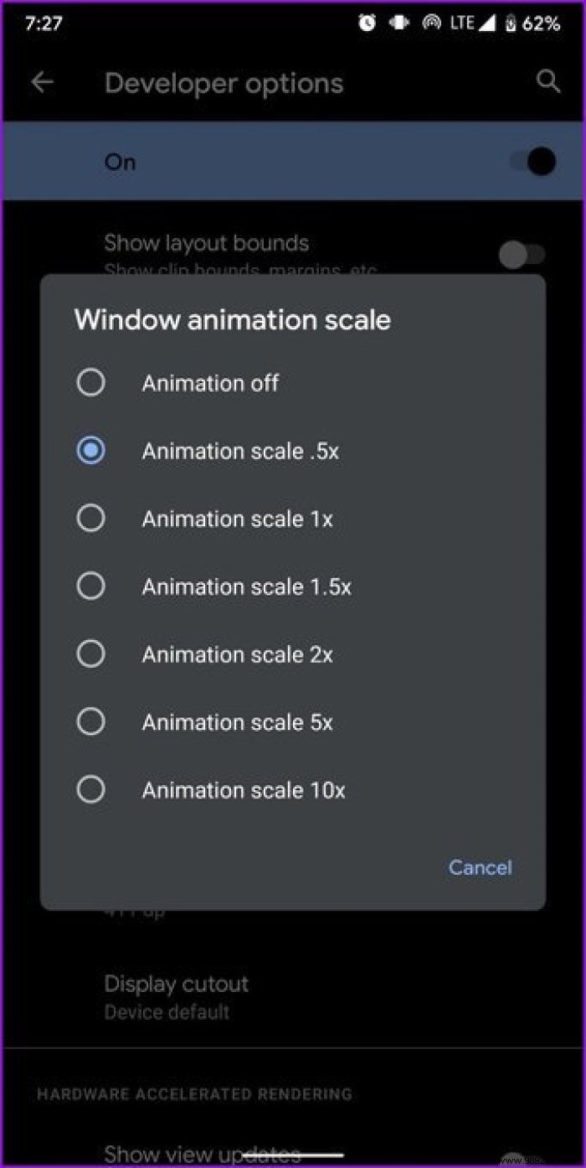
Task: Tap the back arrow to leave Developer options
Action: pyautogui.click(x=42, y=81)
